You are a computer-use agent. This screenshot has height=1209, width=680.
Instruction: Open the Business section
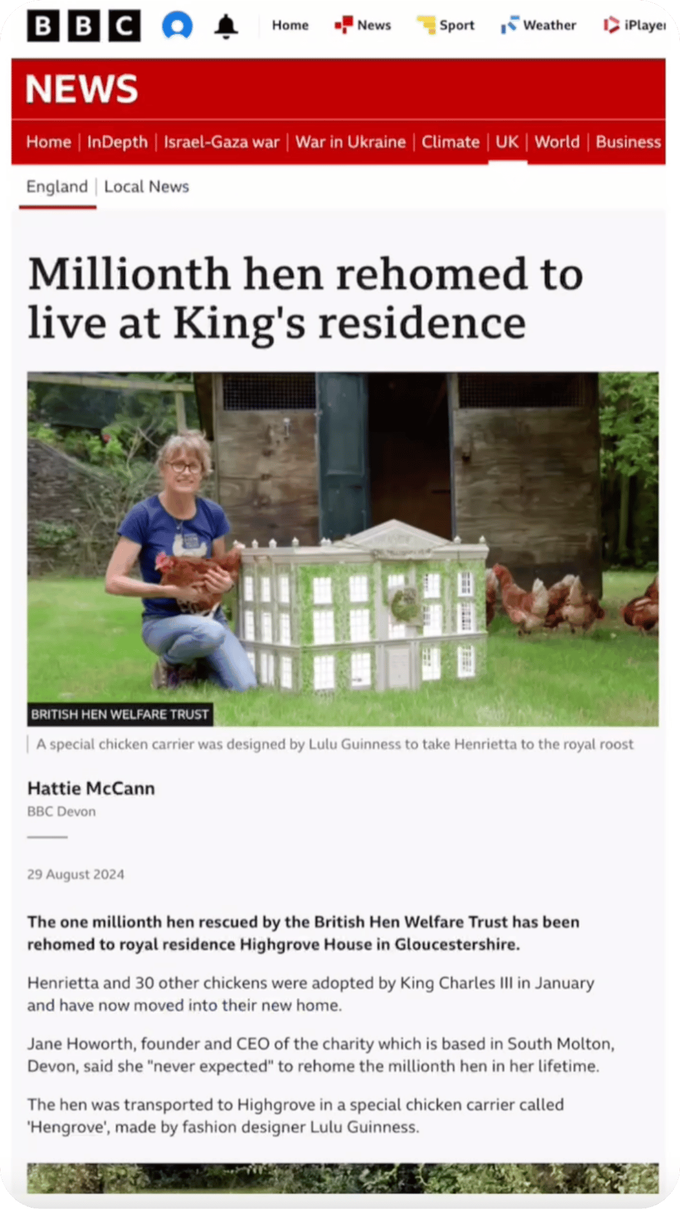click(629, 142)
